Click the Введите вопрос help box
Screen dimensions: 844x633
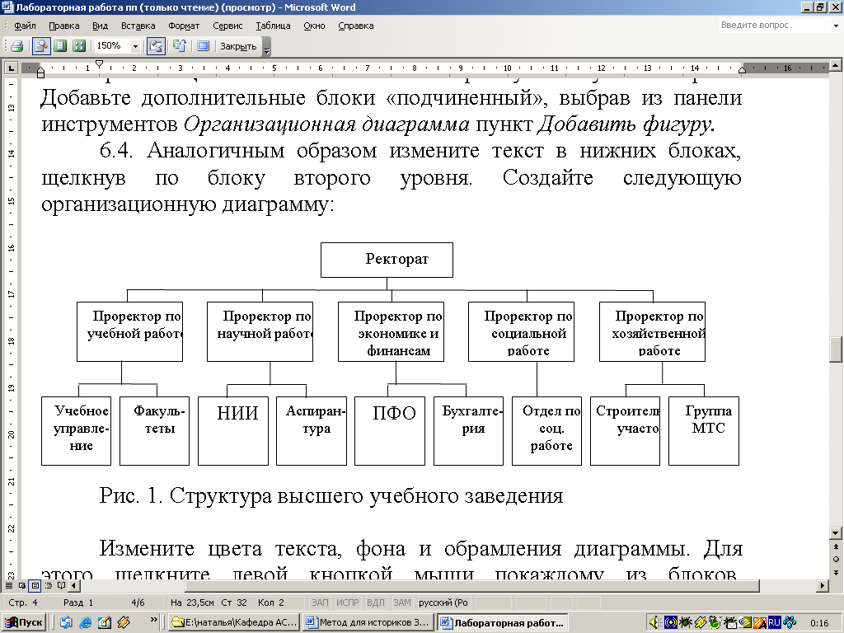point(775,26)
